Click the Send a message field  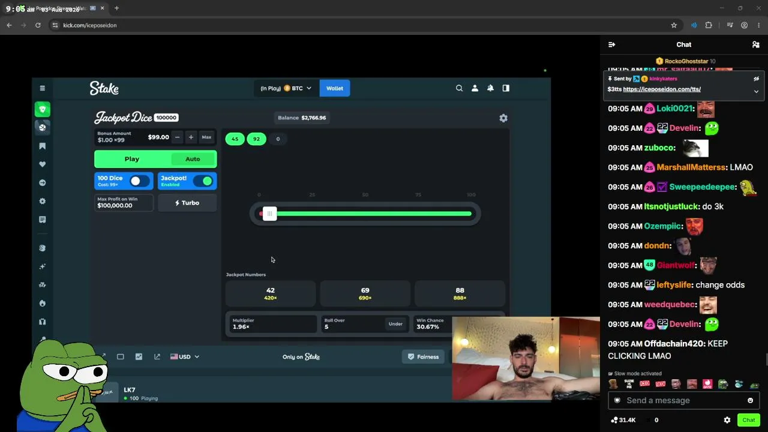tap(684, 400)
